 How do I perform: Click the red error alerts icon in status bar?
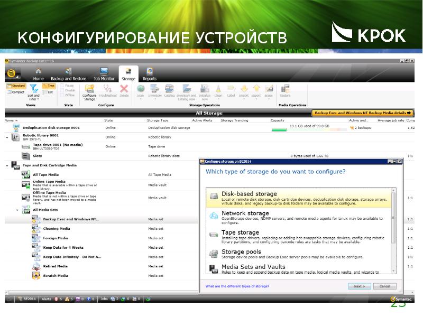click(x=57, y=299)
